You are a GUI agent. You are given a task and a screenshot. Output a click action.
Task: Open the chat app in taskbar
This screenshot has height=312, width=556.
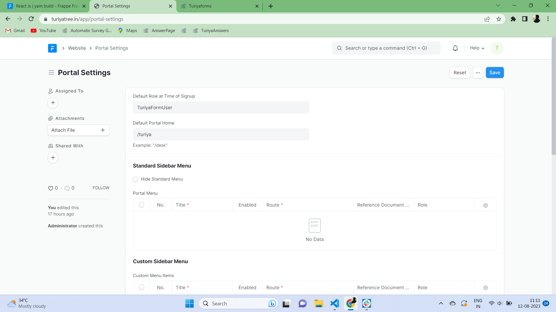[303, 303]
